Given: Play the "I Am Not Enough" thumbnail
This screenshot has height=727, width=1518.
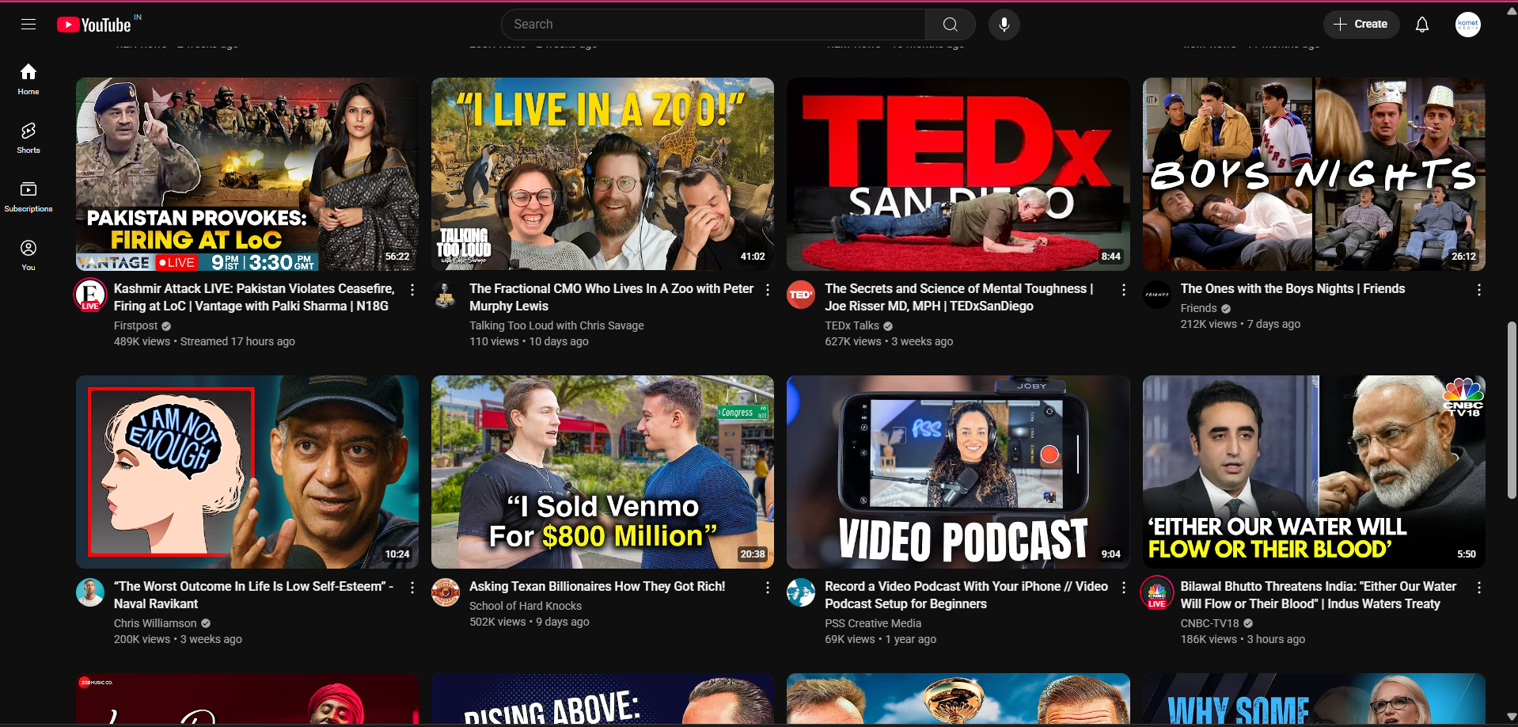Looking at the screenshot, I should coord(247,472).
